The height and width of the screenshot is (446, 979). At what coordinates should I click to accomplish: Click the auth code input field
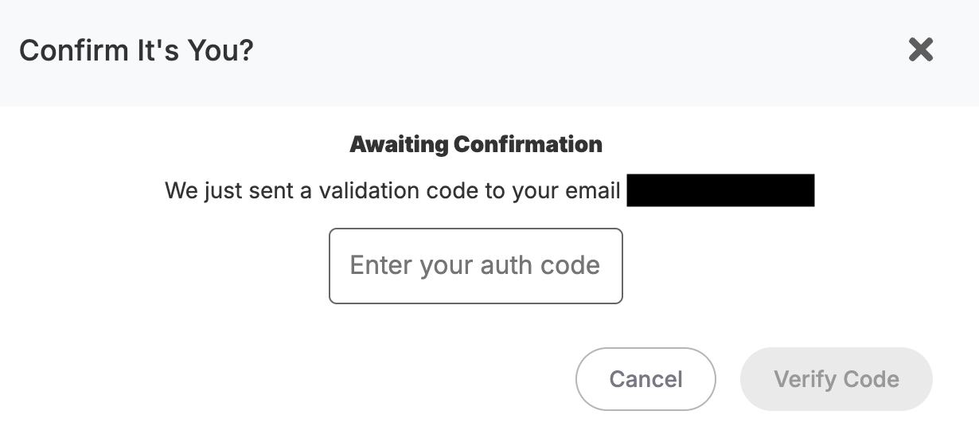[x=475, y=266]
